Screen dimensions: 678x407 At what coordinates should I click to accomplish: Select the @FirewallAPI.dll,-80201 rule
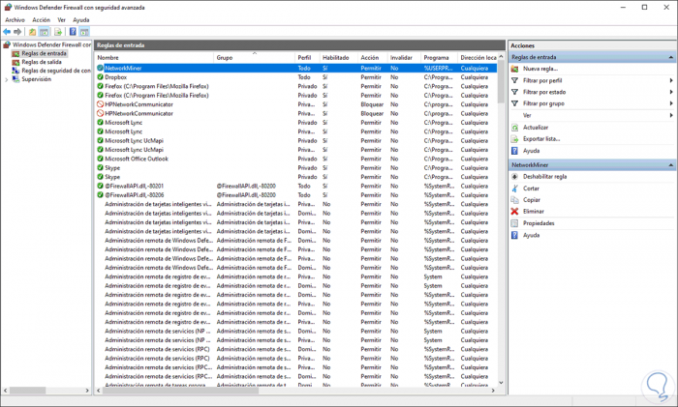click(295, 186)
